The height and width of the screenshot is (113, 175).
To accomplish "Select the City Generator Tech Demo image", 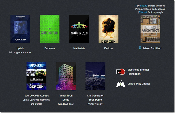I will tap(95, 76).
